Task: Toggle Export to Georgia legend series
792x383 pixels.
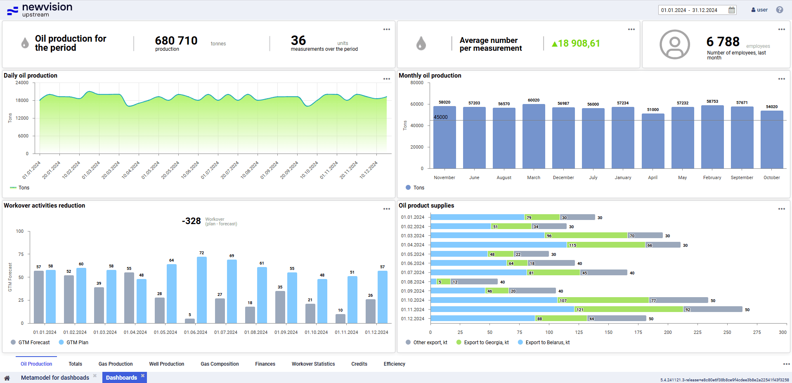Action: 482,343
